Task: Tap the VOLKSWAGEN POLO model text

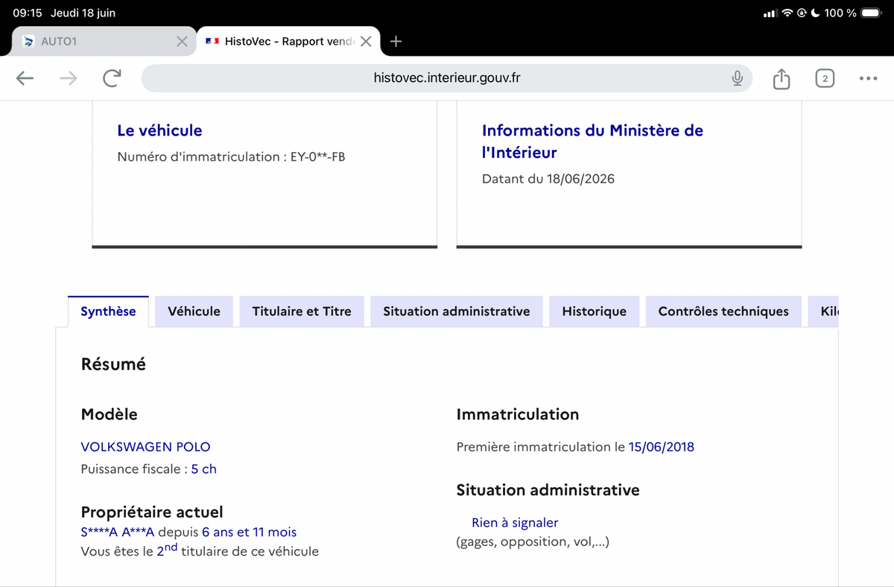Action: (145, 447)
